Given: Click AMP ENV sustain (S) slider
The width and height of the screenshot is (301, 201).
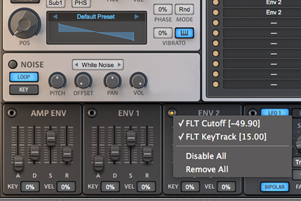Looking at the screenshot, I should [51, 138].
